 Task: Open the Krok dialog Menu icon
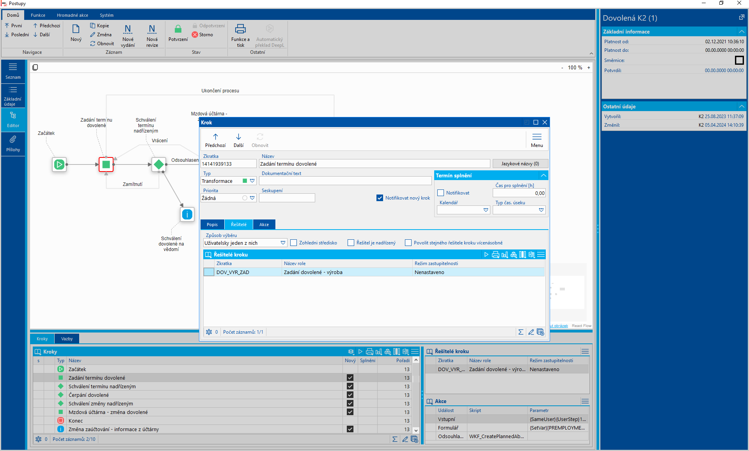[x=537, y=137]
